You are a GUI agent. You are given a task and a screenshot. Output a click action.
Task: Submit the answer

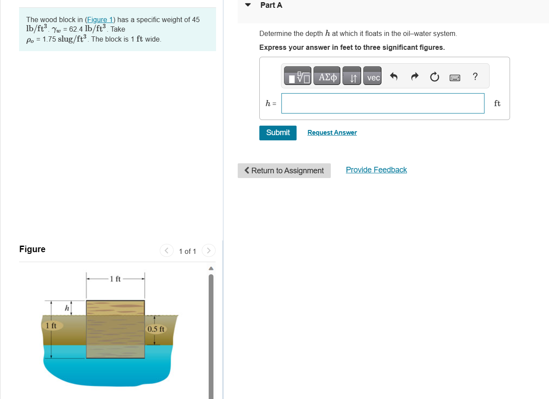pos(278,133)
